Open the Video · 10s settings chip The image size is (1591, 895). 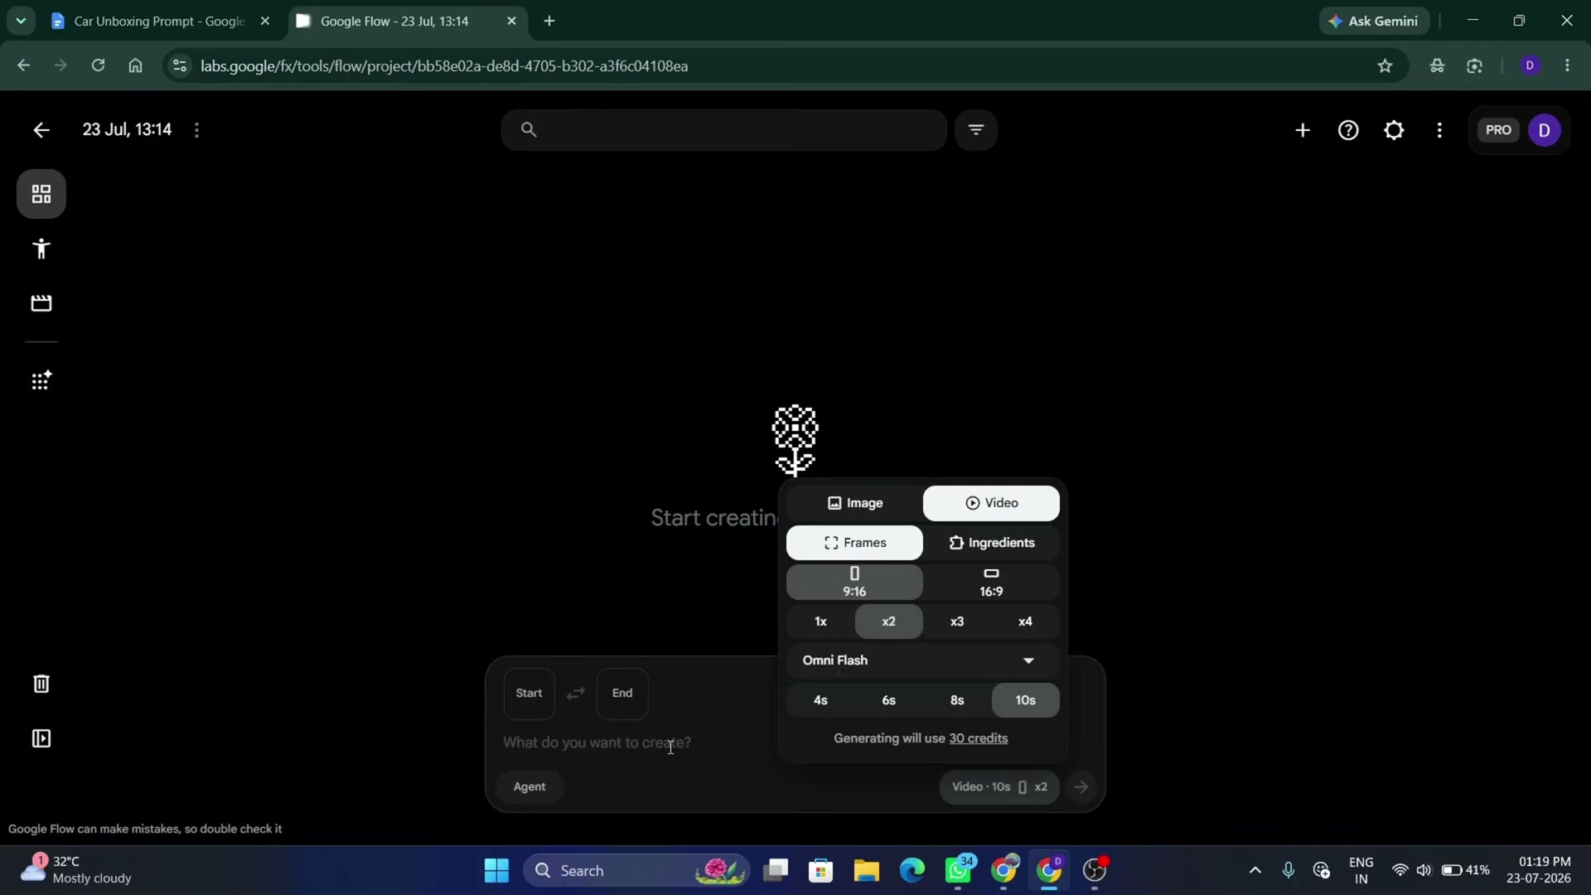tap(999, 787)
